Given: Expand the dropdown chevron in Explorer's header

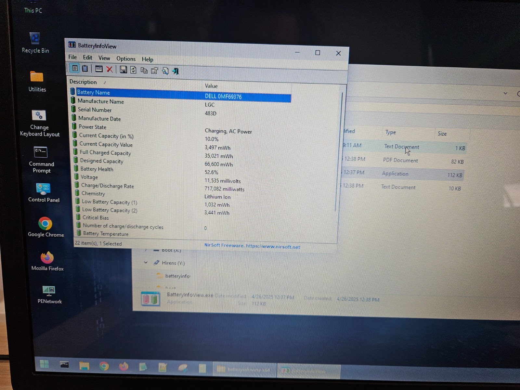Looking at the screenshot, I should pyautogui.click(x=505, y=93).
